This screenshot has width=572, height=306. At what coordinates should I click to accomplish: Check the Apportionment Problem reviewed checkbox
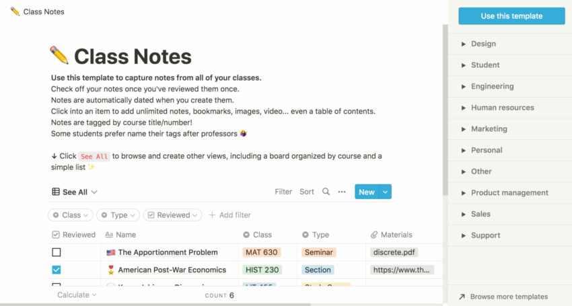(x=57, y=252)
